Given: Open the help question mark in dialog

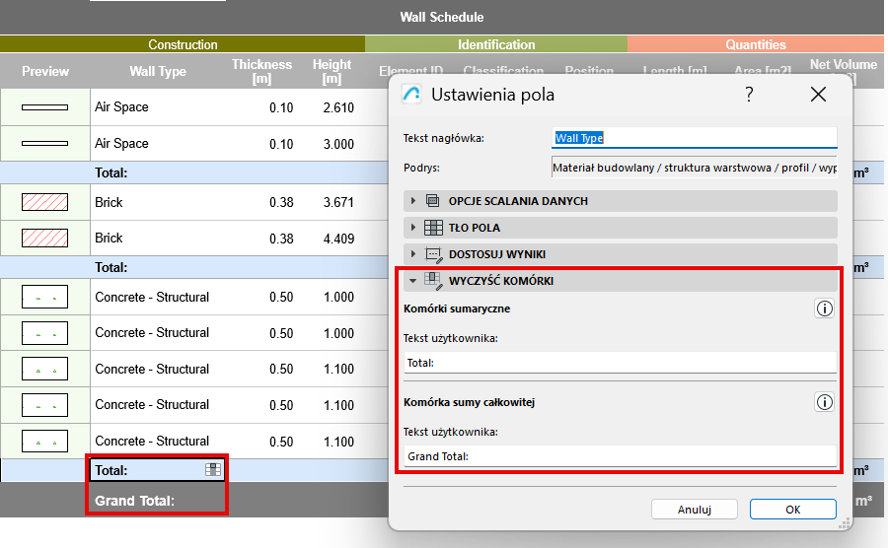Looking at the screenshot, I should point(749,95).
